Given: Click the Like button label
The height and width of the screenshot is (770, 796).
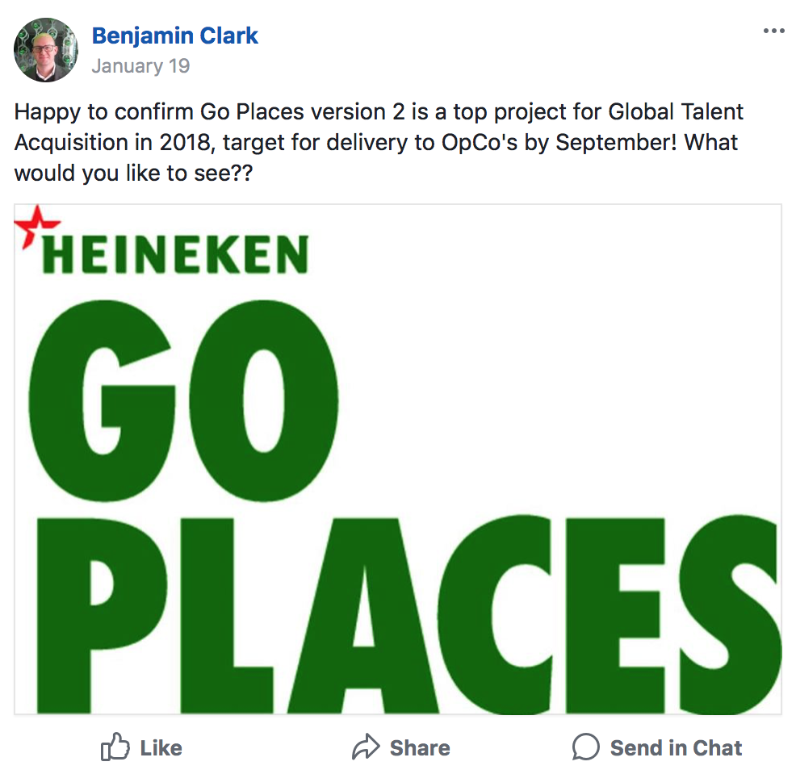Looking at the screenshot, I should tap(161, 748).
